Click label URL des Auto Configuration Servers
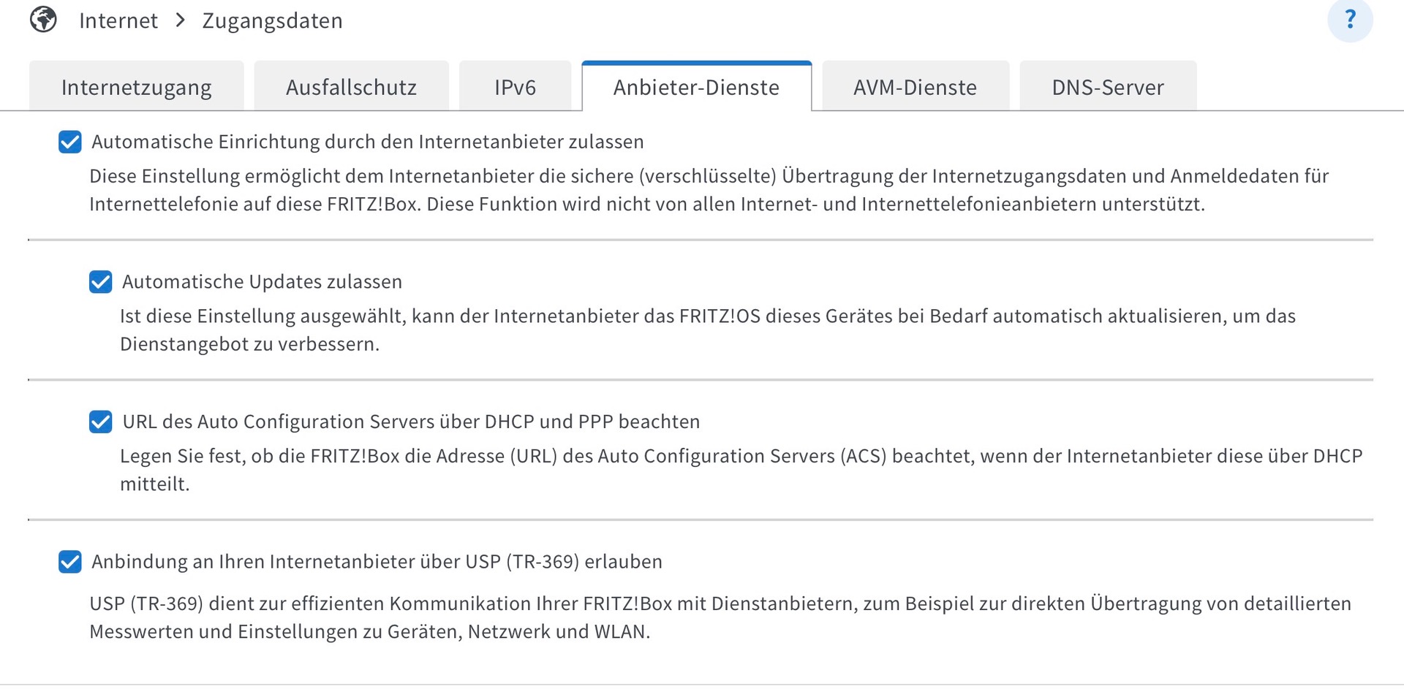 (x=412, y=422)
